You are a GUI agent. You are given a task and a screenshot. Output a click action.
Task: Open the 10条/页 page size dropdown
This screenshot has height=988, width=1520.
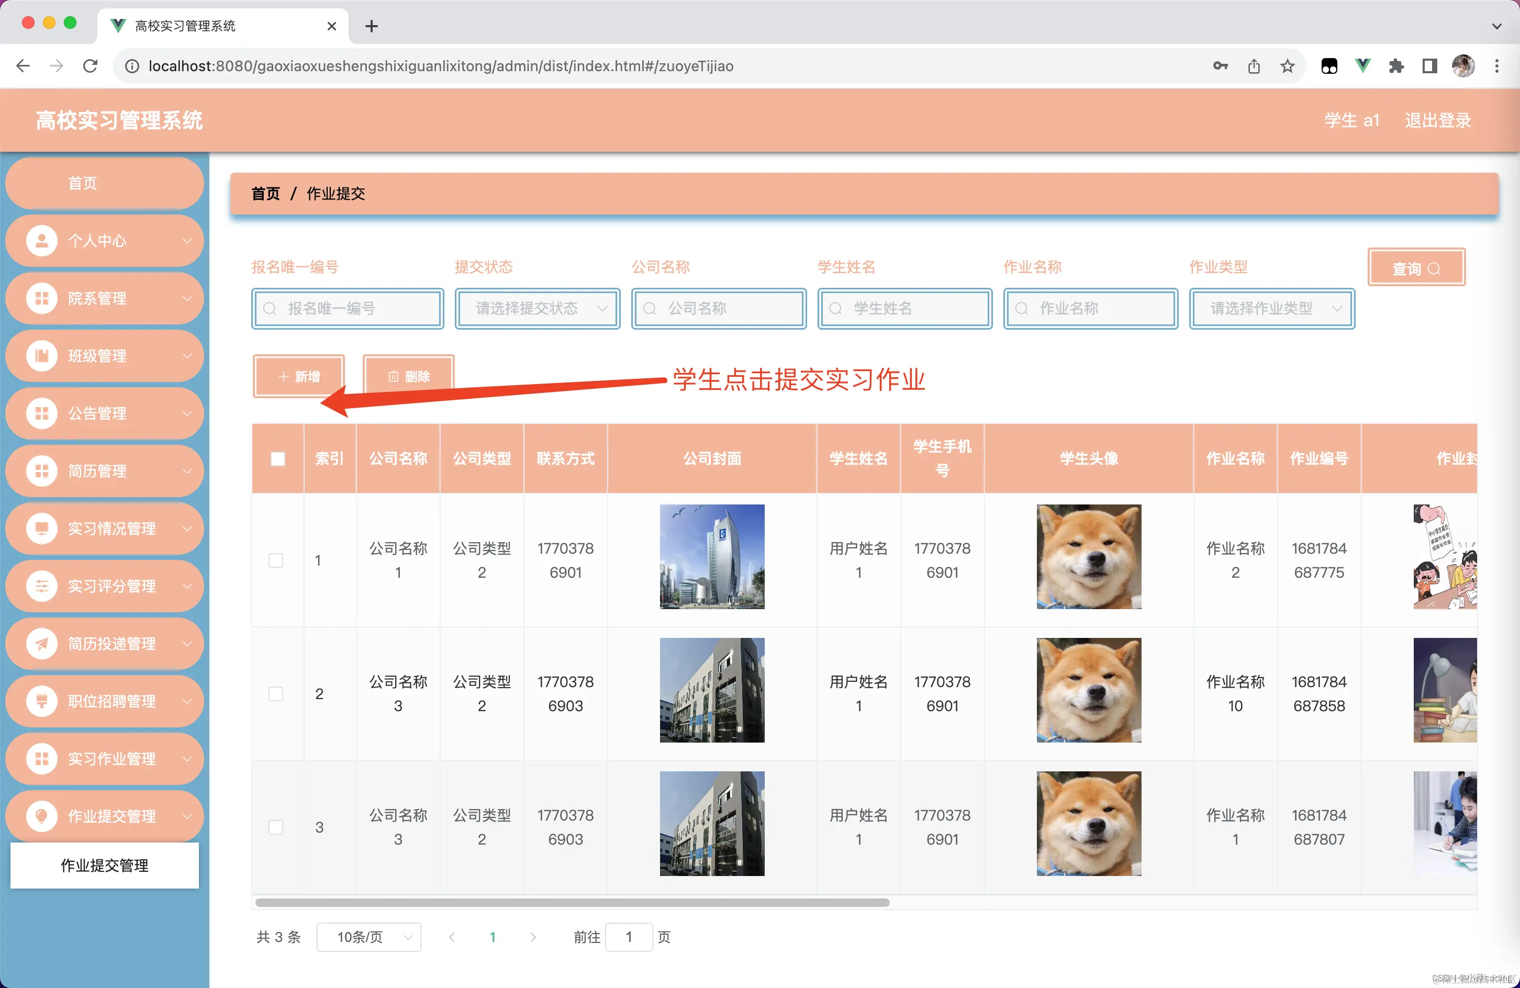click(x=368, y=937)
